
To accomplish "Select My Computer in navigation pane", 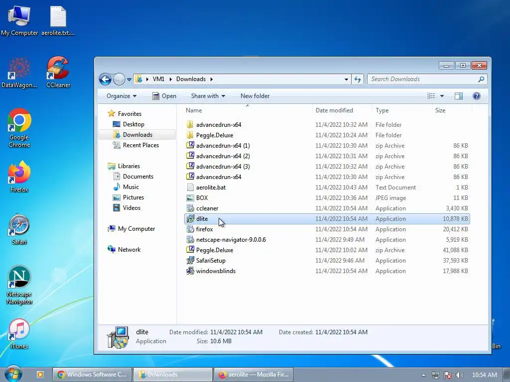I will (x=136, y=229).
